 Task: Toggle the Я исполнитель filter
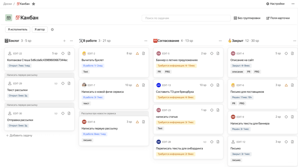pyautogui.click(x=18, y=29)
